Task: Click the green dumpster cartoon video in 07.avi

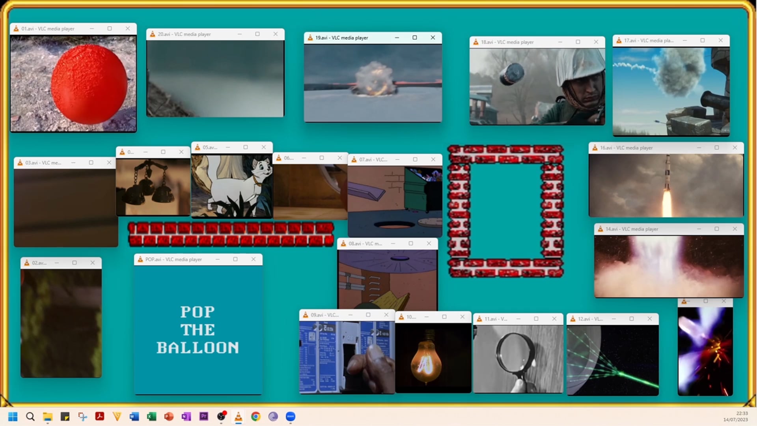Action: [395, 201]
